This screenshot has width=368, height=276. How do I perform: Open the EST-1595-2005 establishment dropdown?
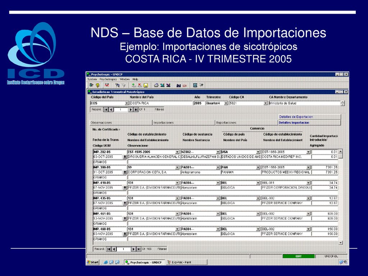click(x=177, y=152)
